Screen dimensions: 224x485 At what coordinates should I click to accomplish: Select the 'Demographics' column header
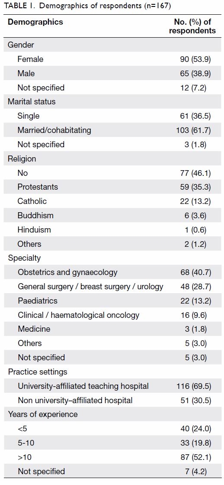coord(35,22)
